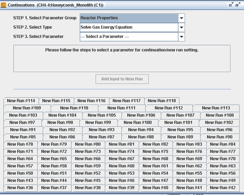
Task: View the New Run #73 tab
Action: (88, 152)
